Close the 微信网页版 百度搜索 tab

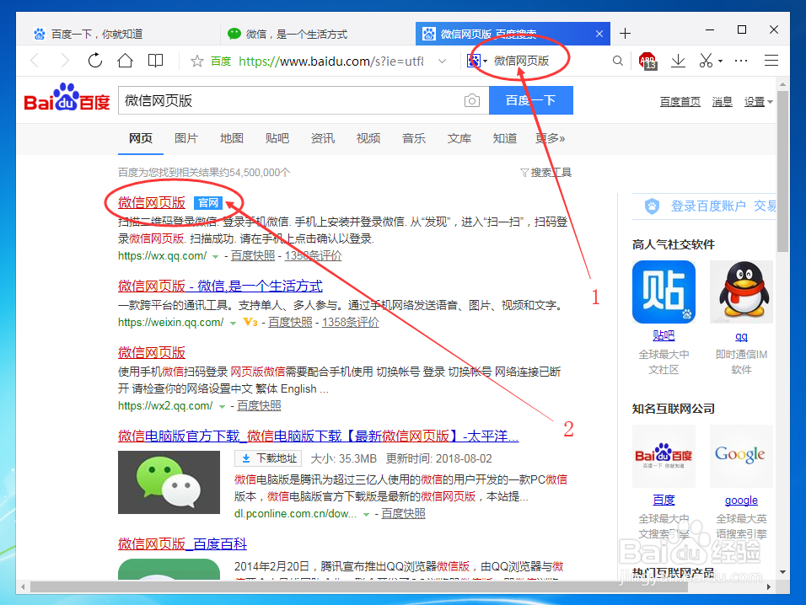pos(599,34)
